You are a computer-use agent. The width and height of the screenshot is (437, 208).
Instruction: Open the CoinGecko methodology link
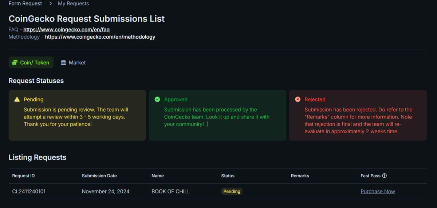(100, 37)
